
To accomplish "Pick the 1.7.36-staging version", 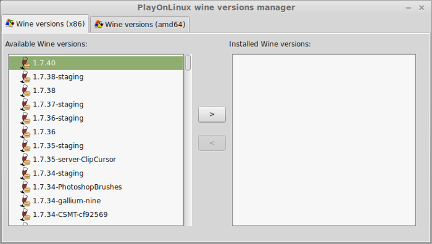I will click(x=96, y=118).
